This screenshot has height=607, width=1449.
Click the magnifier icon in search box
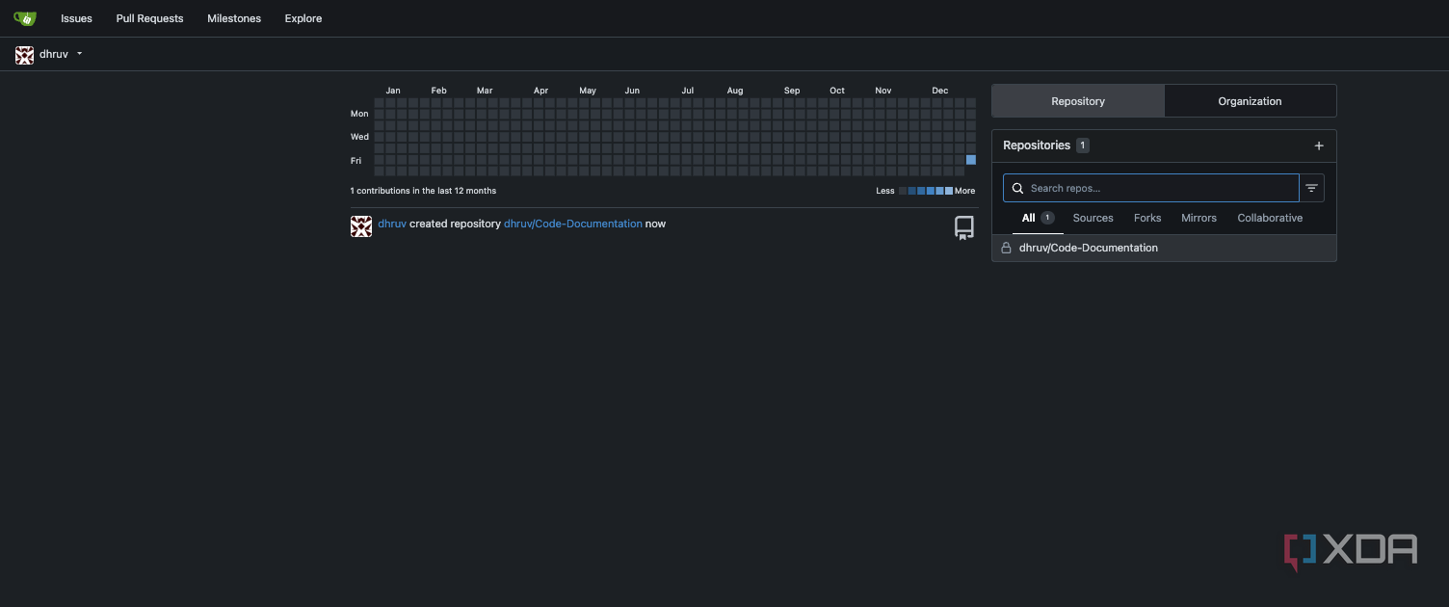(1017, 188)
